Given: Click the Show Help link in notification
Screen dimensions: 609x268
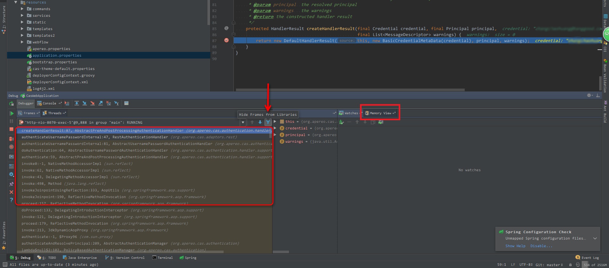Looking at the screenshot, I should pos(515,246).
